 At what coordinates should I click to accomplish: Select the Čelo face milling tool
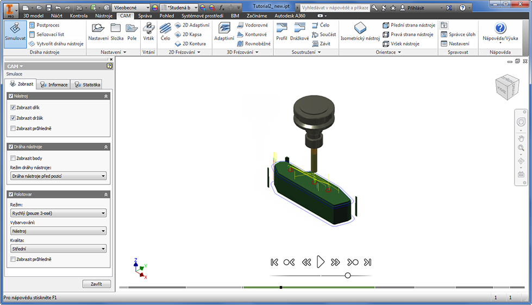(166, 32)
